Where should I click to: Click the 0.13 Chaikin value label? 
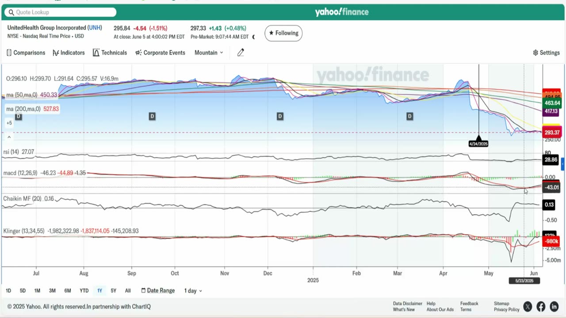point(549,204)
